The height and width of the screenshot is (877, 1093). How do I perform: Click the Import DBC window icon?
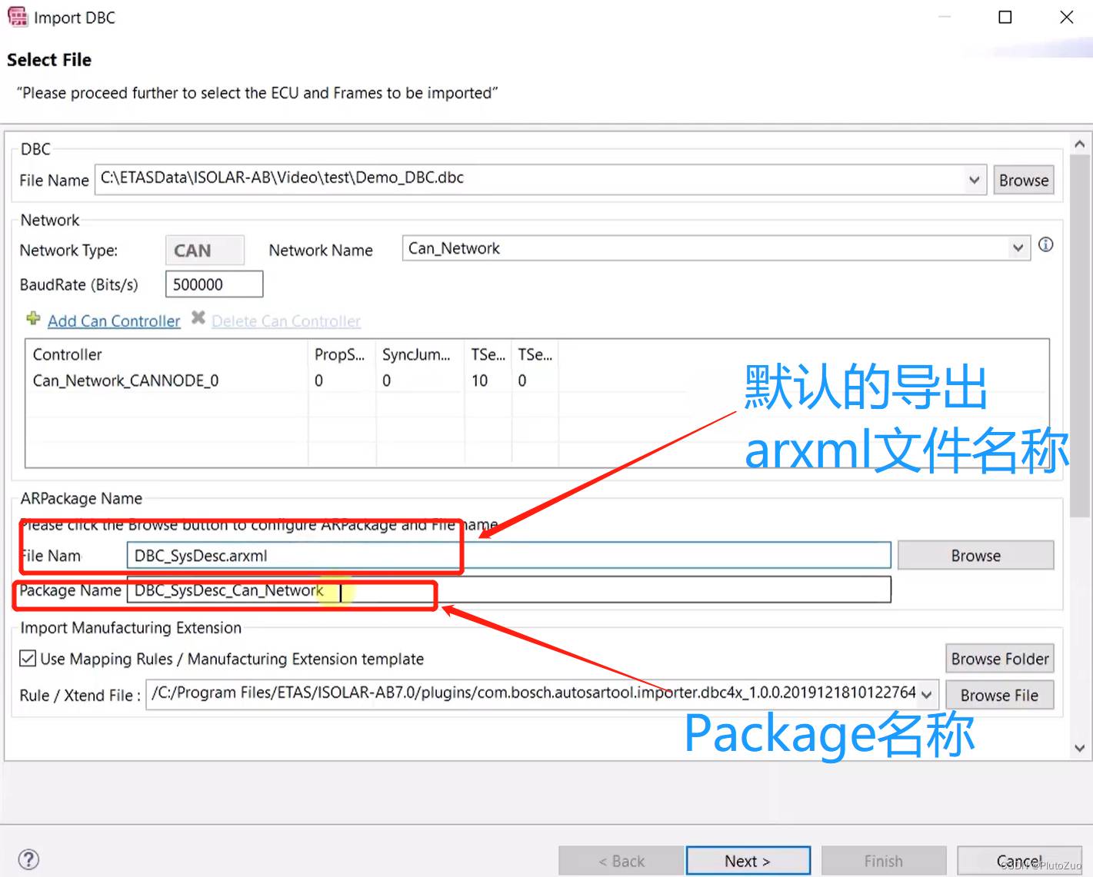coord(17,17)
